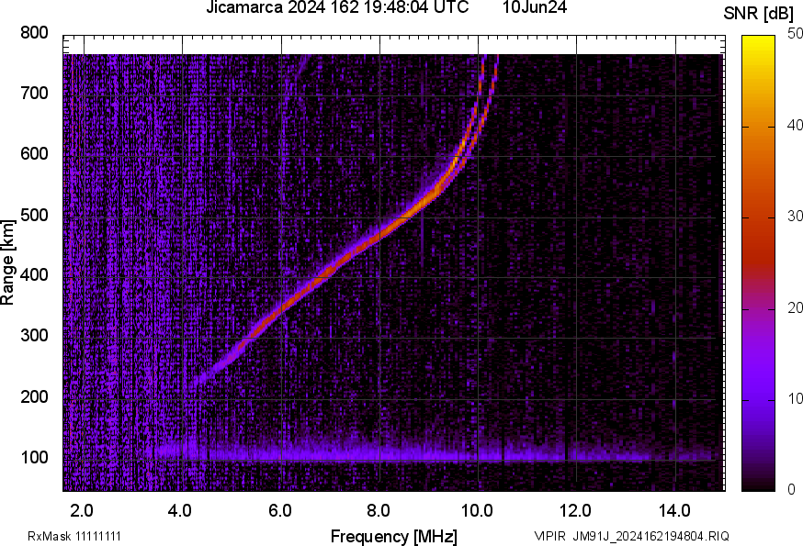Click the range tick label '800'

coord(34,33)
